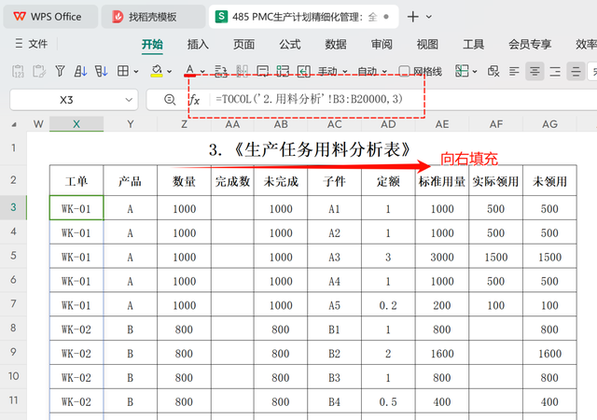Viewport: 597px width, 420px height.
Task: Click the filter funnel icon
Action: [60, 71]
